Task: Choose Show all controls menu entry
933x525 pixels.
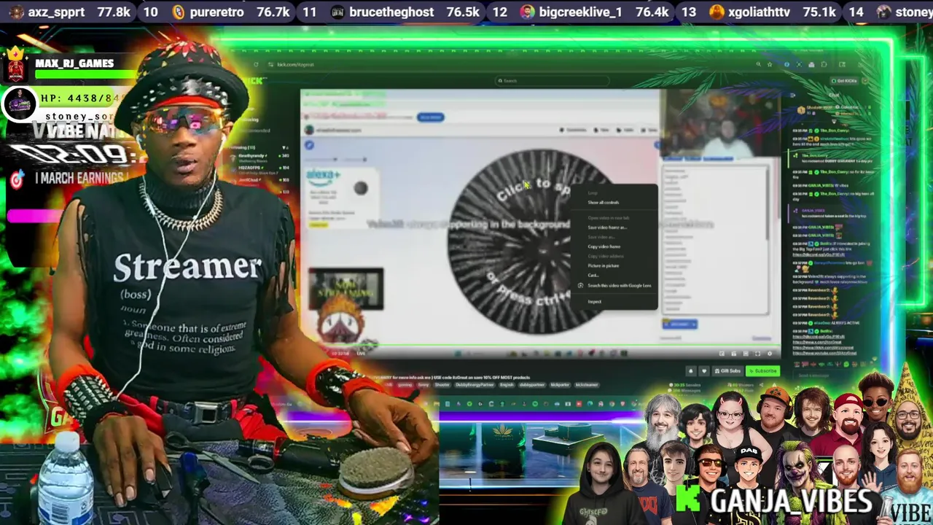Action: tap(604, 203)
